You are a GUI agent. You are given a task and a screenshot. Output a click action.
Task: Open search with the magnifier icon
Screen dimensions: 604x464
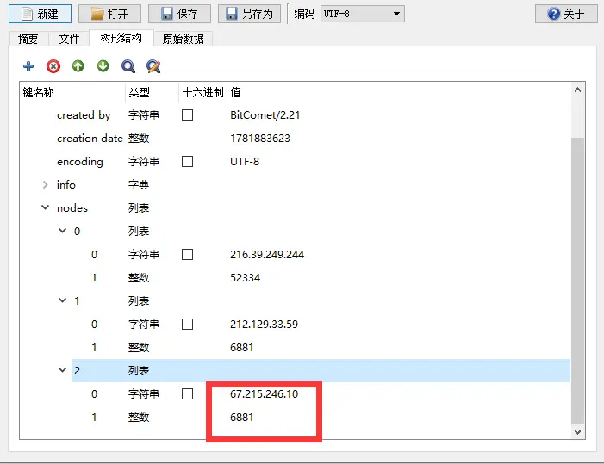[x=128, y=66]
